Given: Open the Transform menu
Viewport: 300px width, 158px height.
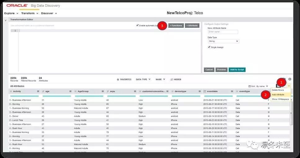Looking at the screenshot, I should pyautogui.click(x=30, y=13).
